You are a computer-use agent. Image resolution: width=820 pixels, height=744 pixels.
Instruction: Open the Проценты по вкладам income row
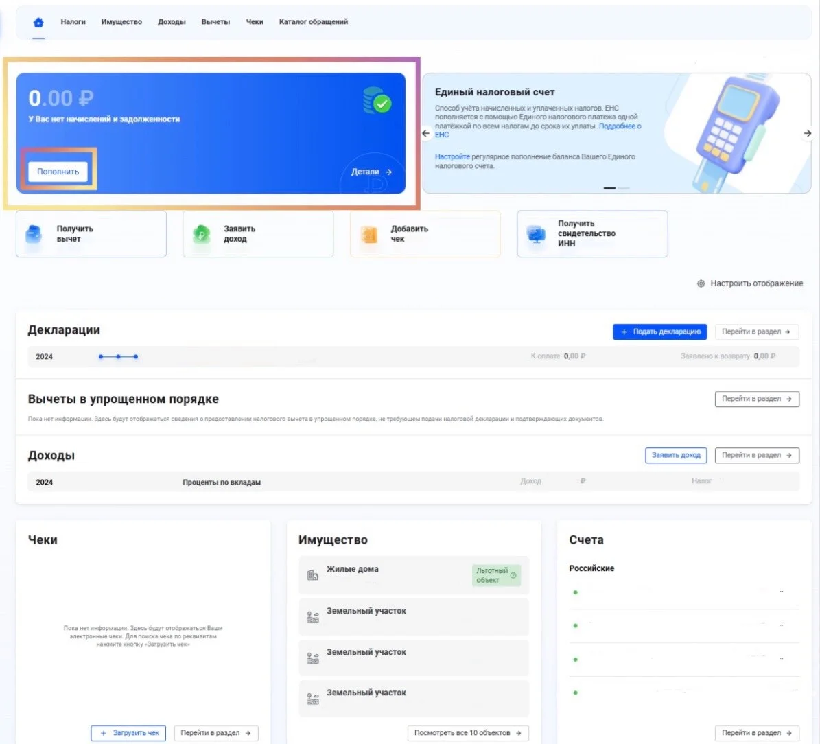[413, 481]
